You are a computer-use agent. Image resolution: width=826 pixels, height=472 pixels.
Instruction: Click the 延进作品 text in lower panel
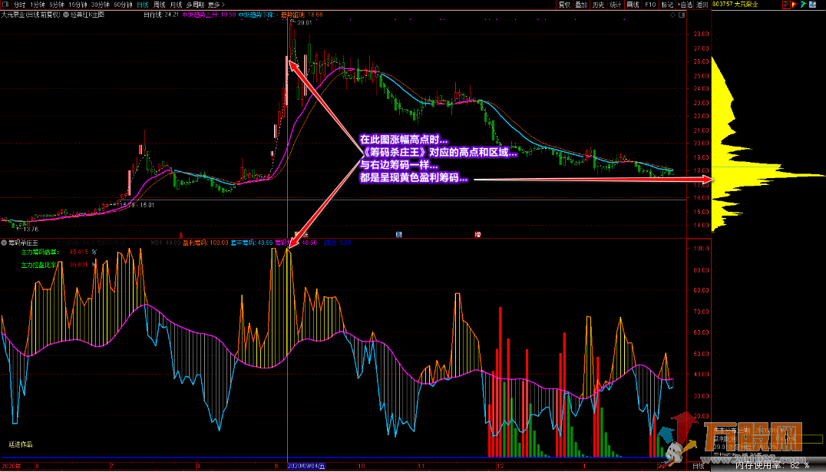21,444
